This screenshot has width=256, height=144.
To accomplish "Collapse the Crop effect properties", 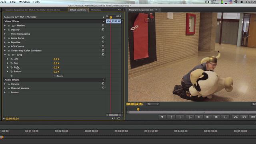I will point(5,55).
